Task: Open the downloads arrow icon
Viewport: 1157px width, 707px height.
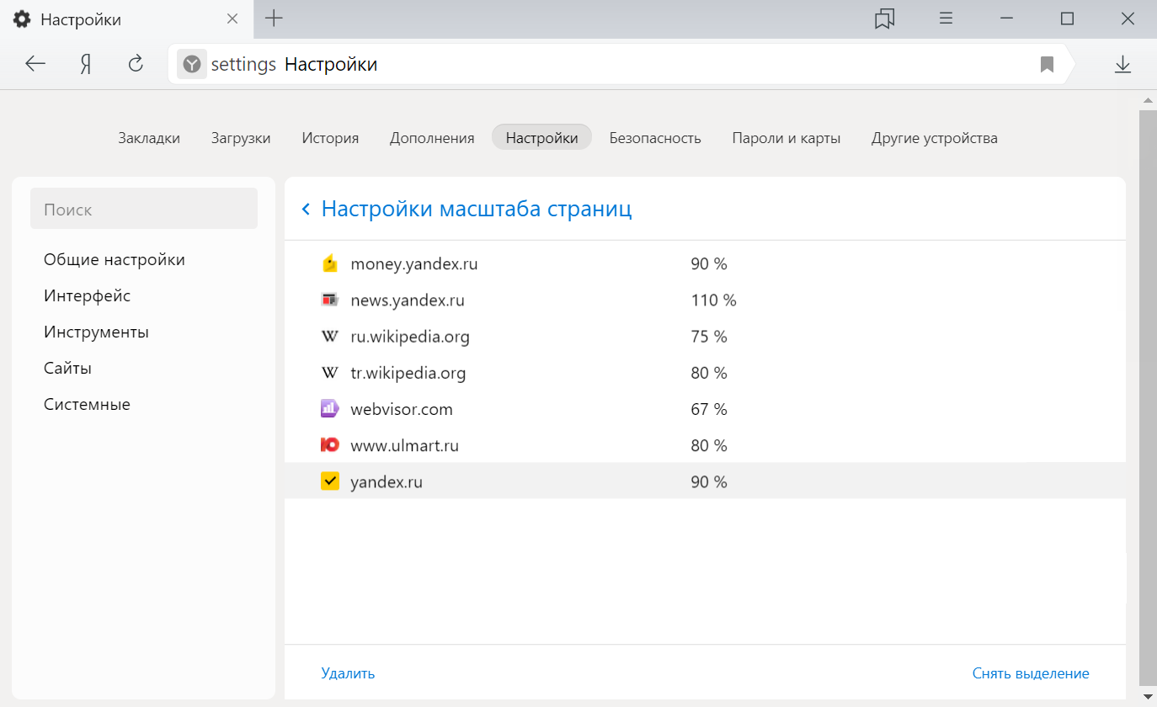Action: [1122, 65]
